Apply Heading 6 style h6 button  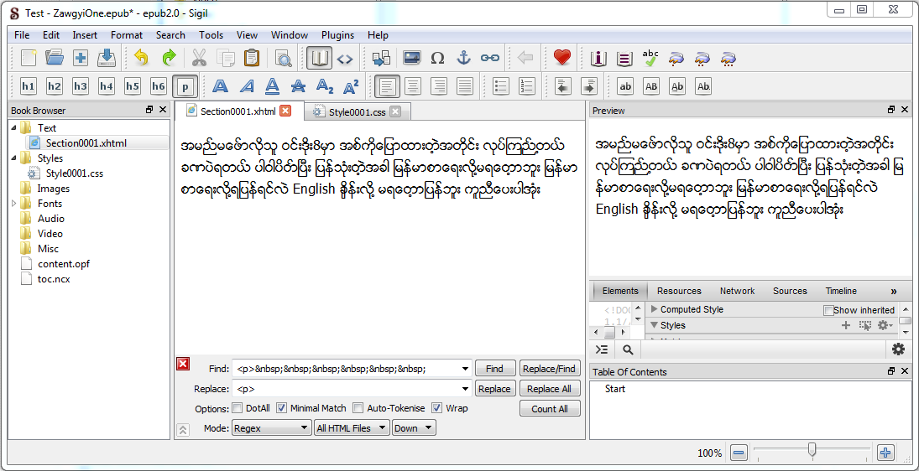[159, 86]
